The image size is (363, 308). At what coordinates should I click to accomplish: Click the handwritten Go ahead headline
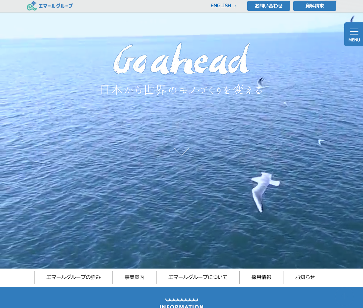(x=181, y=59)
